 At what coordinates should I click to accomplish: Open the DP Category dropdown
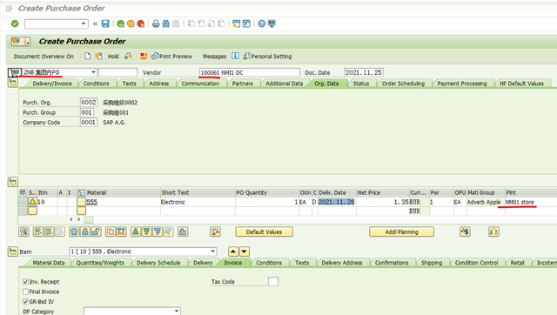tap(177, 312)
